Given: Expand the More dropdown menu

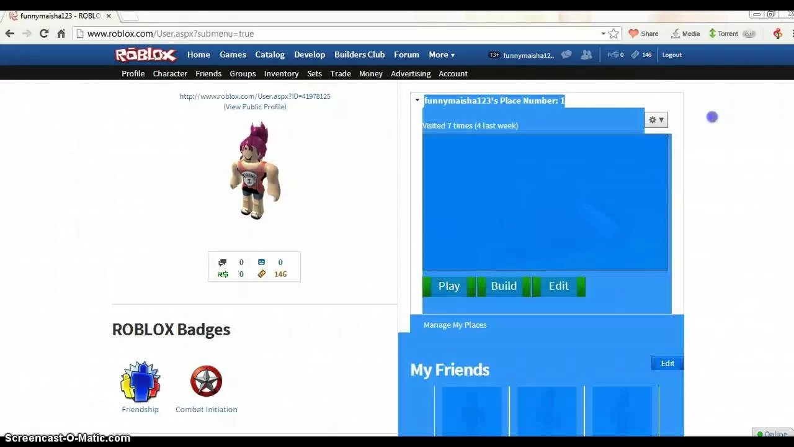Looking at the screenshot, I should [442, 55].
